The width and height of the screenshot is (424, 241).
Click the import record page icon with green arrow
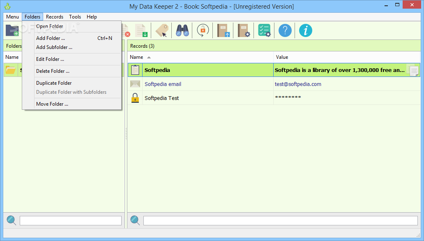click(x=141, y=30)
